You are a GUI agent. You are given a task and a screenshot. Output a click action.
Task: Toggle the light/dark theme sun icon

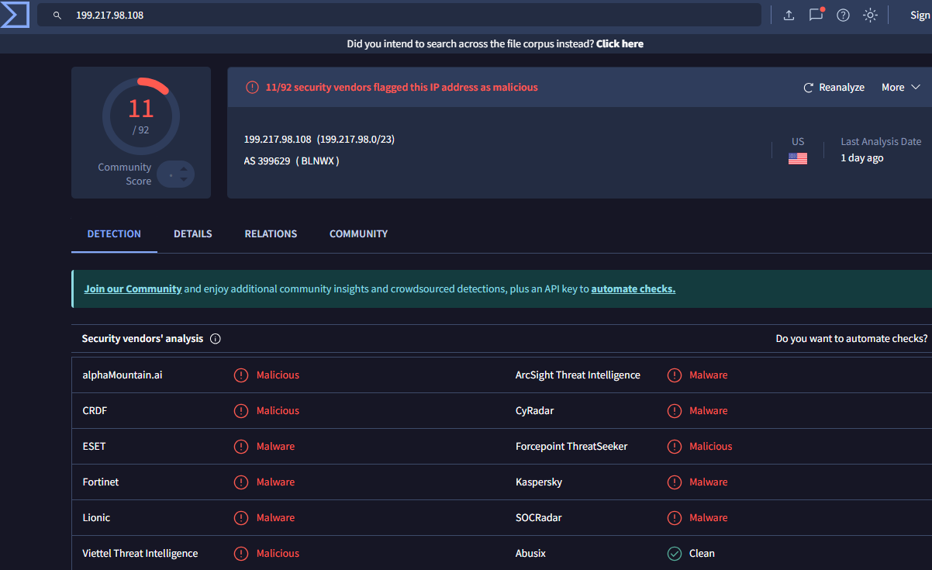(870, 16)
